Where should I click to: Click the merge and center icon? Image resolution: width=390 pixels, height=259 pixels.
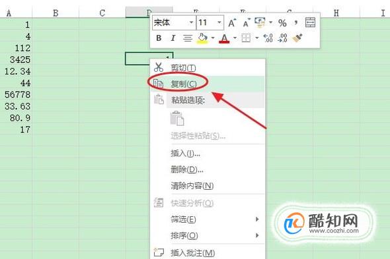point(310,22)
